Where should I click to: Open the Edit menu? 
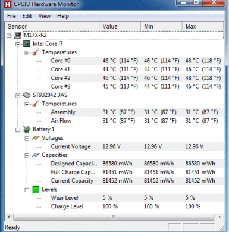click(27, 16)
